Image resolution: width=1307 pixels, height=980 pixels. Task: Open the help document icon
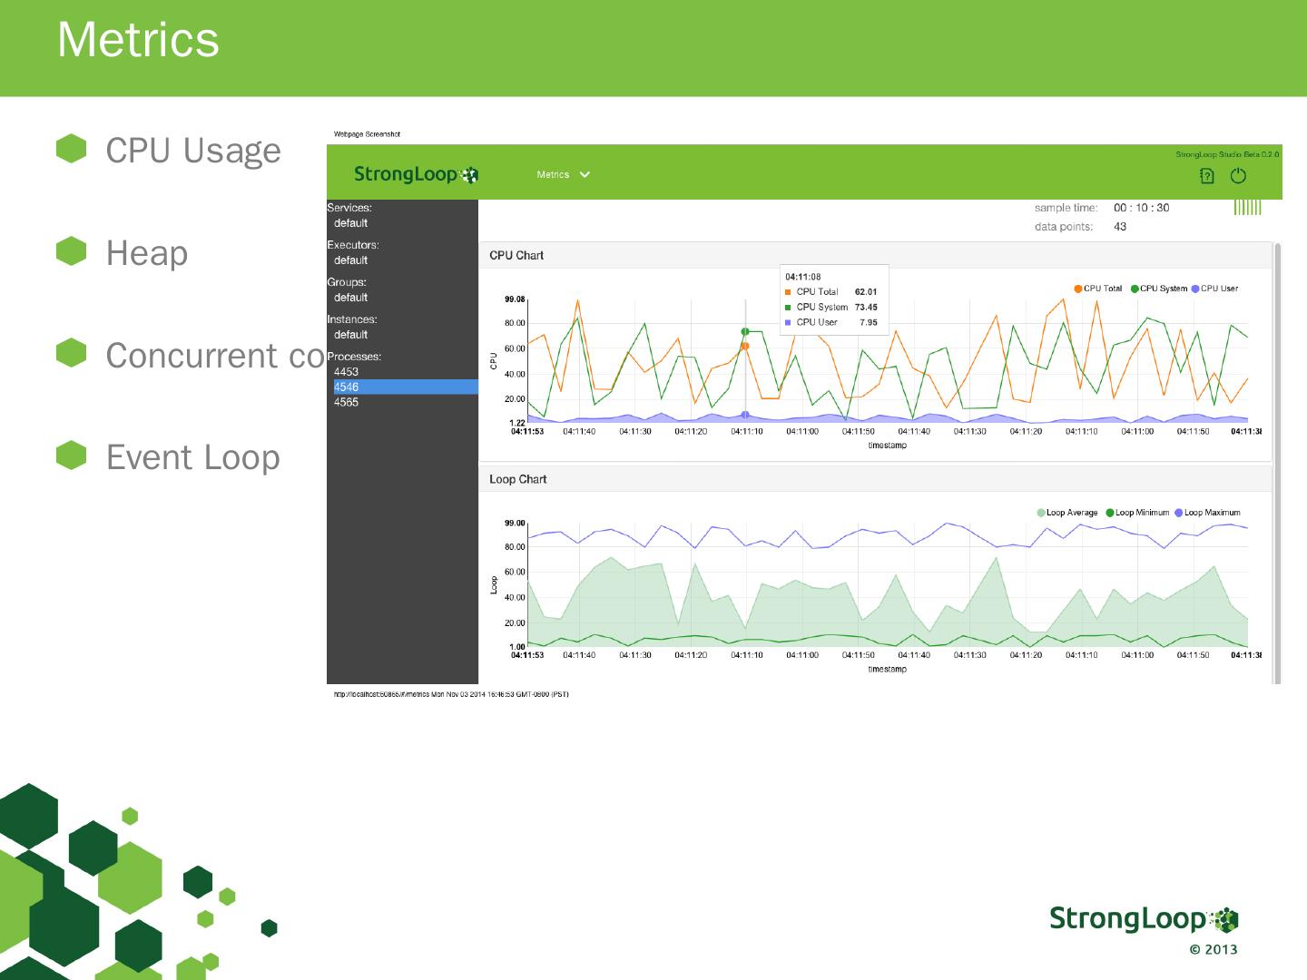[1207, 176]
